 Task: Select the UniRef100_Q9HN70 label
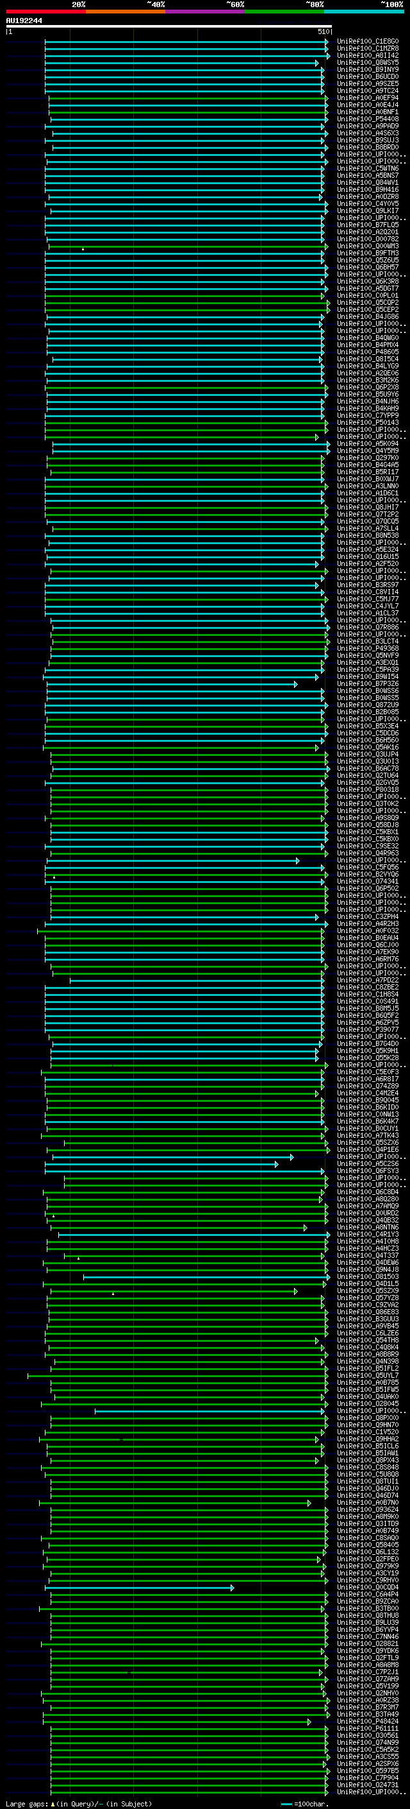(368, 1425)
